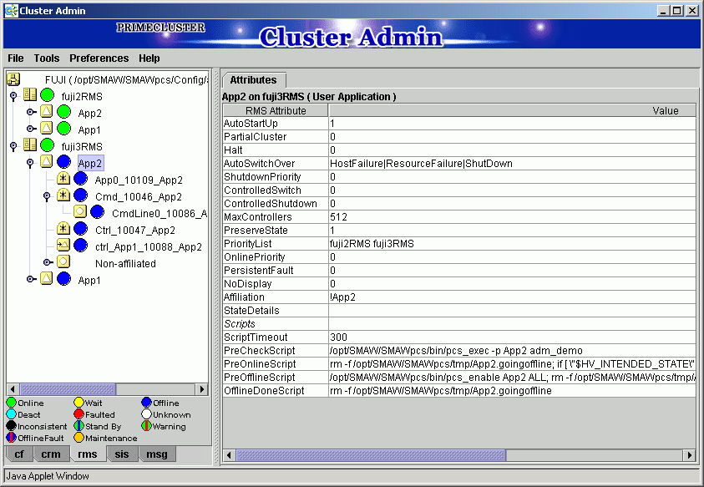Click the OfflineDoneScript value cell
This screenshot has height=487, width=704.
coord(512,391)
